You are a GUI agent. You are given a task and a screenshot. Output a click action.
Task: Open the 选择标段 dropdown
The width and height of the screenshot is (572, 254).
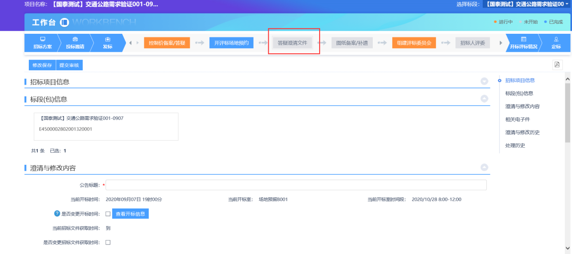click(x=526, y=4)
